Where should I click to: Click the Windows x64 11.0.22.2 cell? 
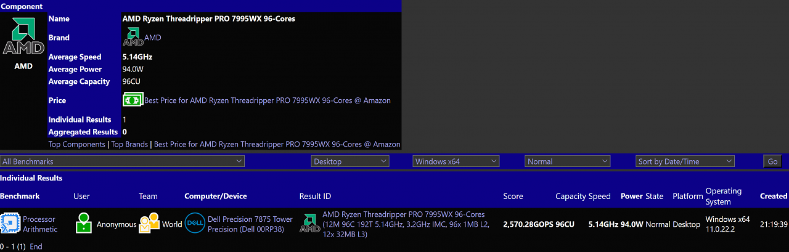[728, 224]
